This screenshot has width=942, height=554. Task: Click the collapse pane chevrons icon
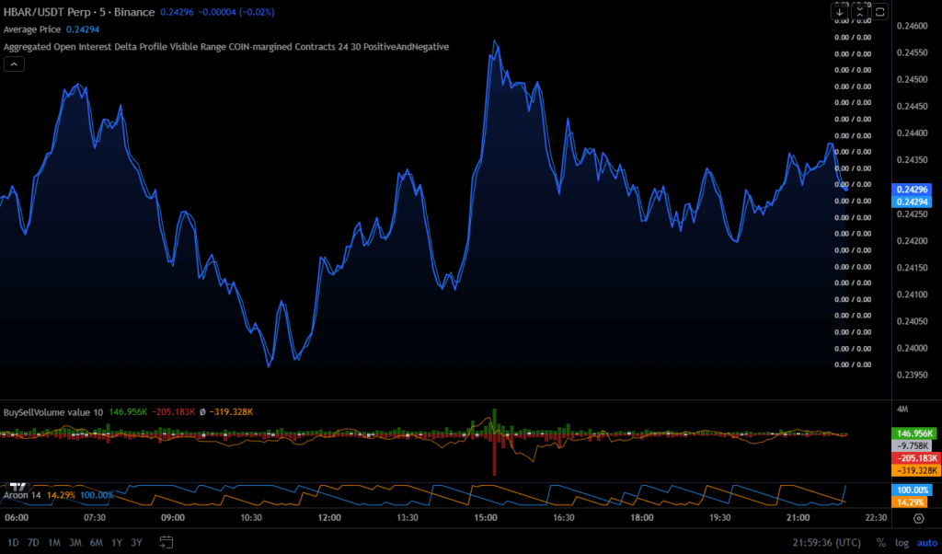860,12
